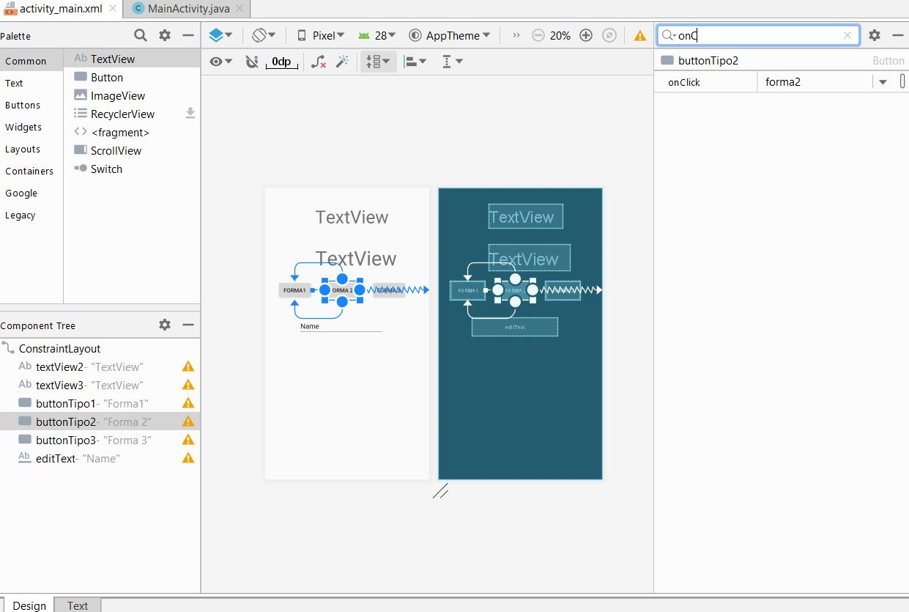Download the RecyclerView dependency icon

(x=190, y=113)
